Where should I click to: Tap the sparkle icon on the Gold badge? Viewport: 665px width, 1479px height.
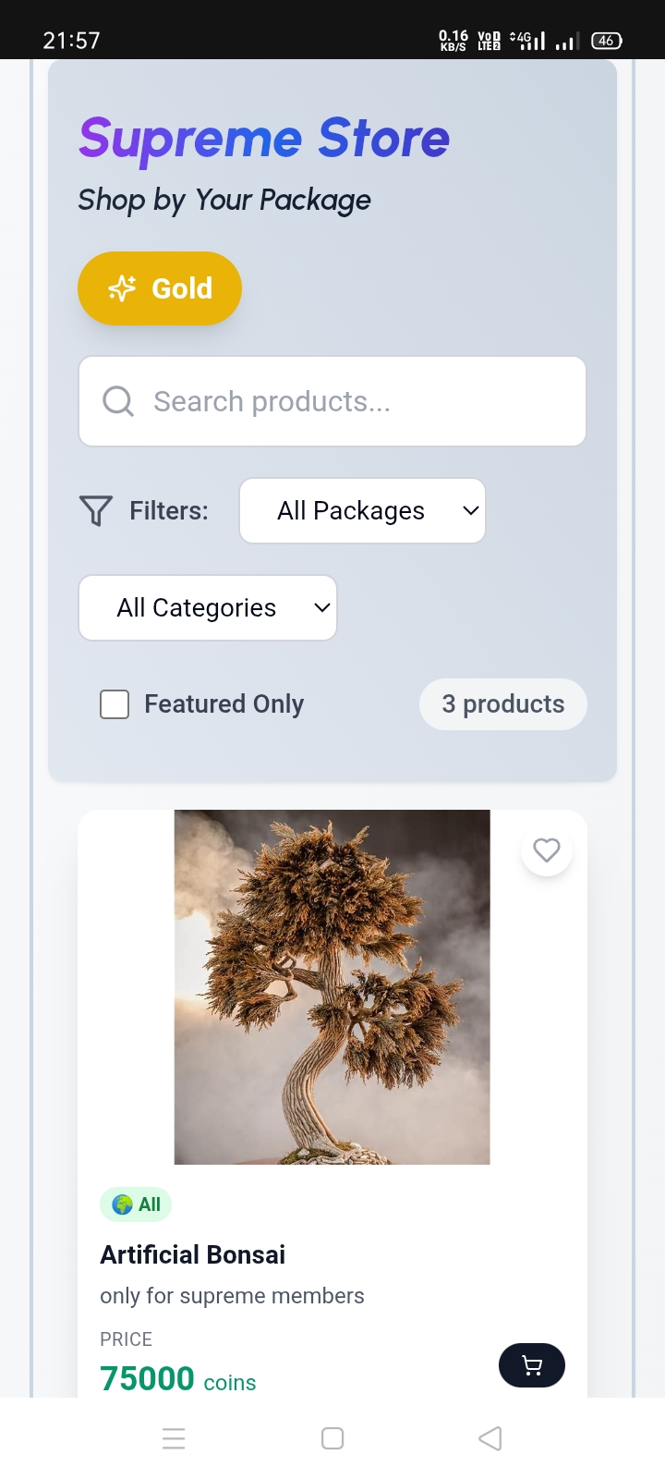point(122,288)
